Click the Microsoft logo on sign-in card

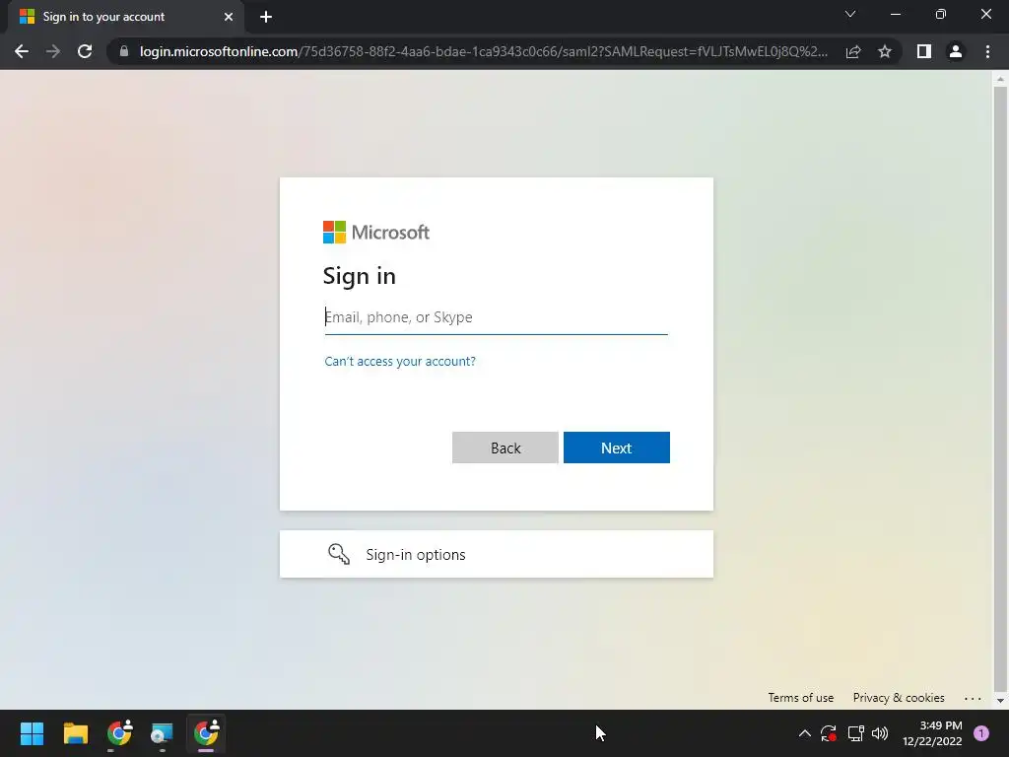click(x=375, y=233)
